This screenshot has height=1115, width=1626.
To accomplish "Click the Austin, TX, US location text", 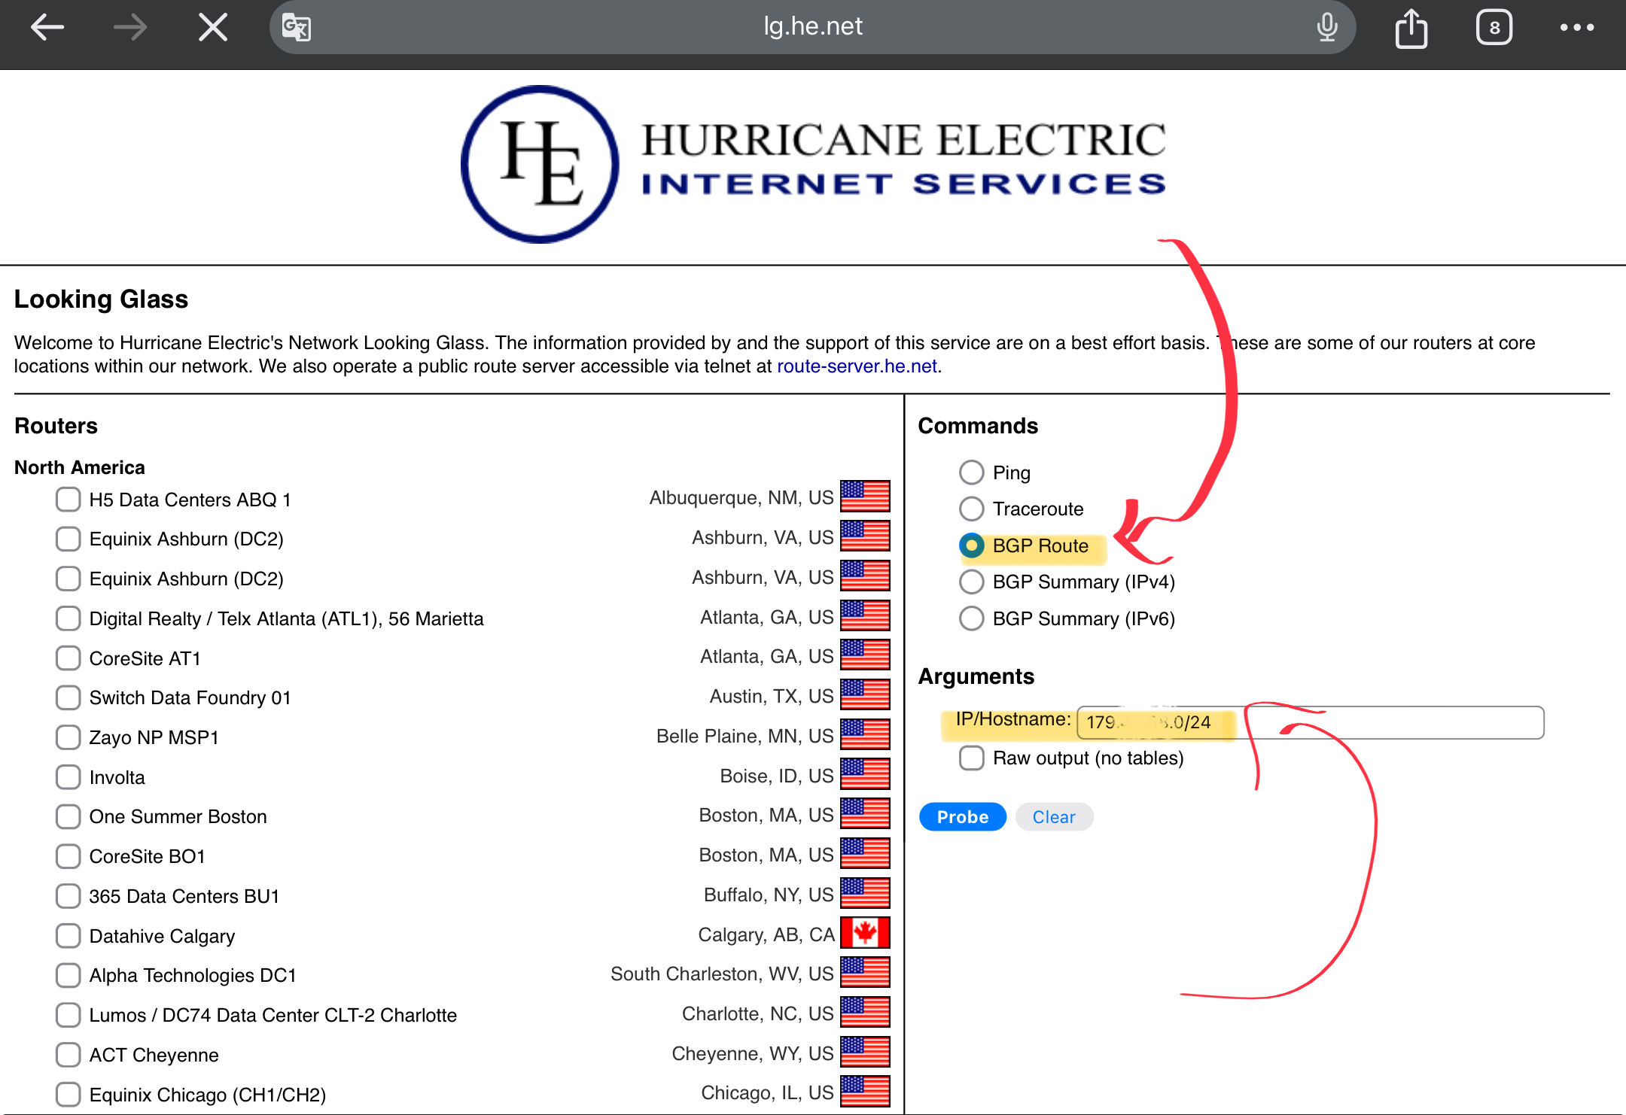I will (x=772, y=696).
